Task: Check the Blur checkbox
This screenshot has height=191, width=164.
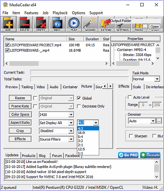Action: tap(154, 136)
